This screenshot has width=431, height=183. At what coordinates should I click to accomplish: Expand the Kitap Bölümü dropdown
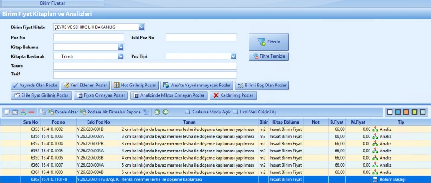(x=121, y=47)
